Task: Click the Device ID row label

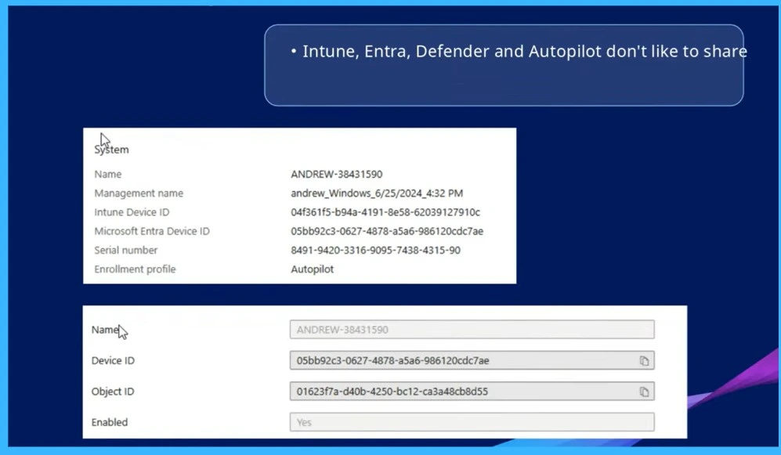Action: 112,360
